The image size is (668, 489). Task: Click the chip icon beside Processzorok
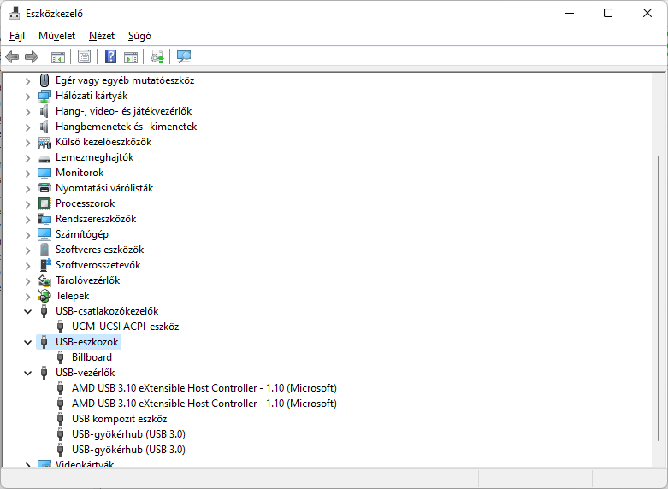point(44,203)
